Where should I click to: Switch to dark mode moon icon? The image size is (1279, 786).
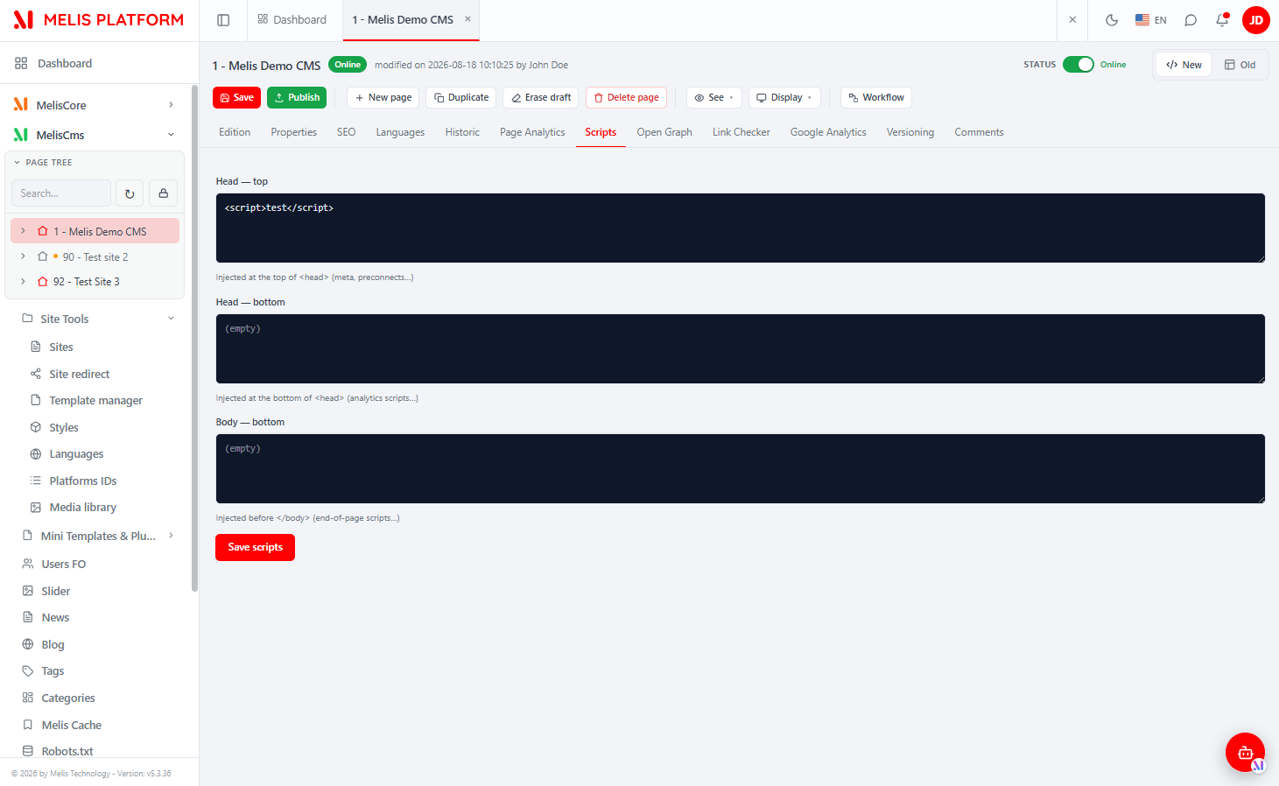(1112, 20)
